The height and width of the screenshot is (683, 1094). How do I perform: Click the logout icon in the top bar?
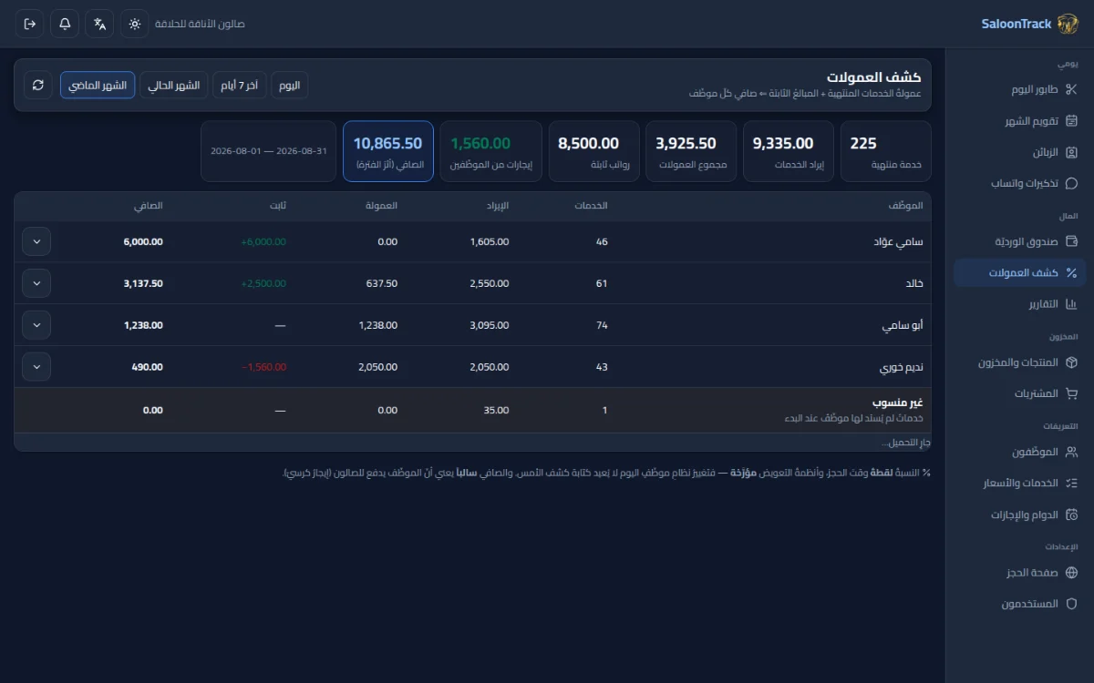pos(30,24)
